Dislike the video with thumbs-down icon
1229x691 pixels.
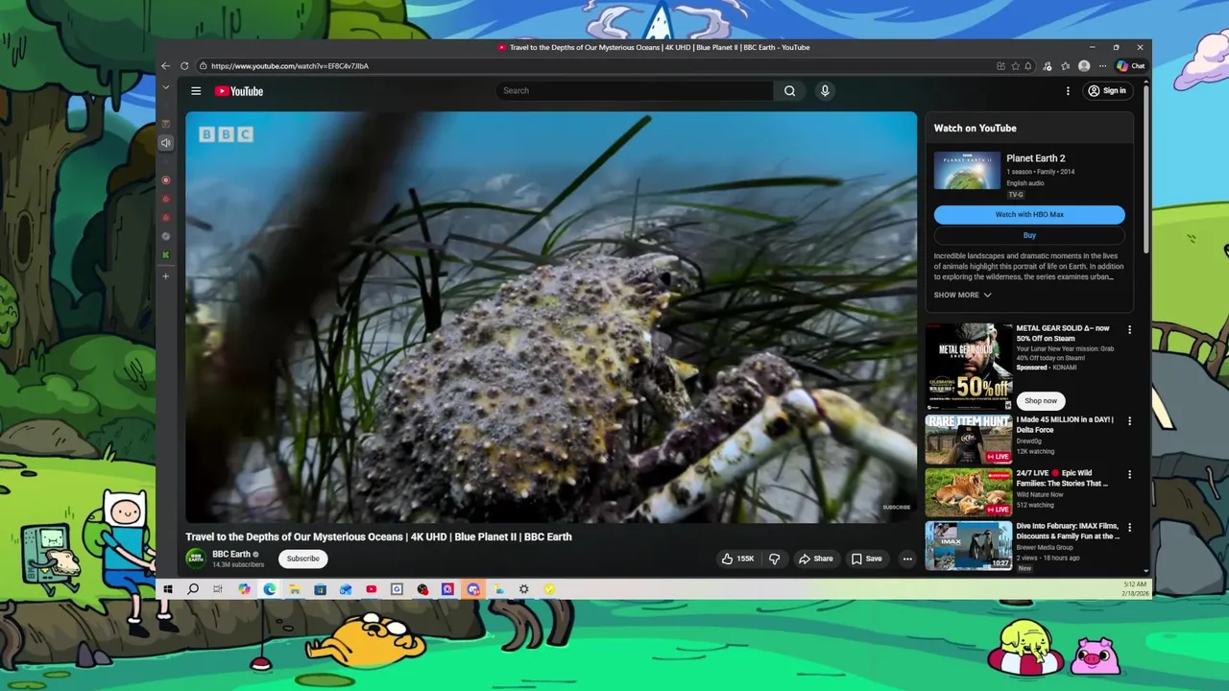(774, 559)
